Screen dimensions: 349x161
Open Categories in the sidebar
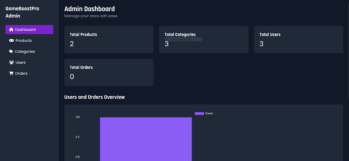point(29,51)
